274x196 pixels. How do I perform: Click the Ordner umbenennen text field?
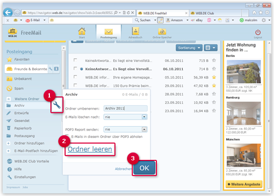pos(125,108)
